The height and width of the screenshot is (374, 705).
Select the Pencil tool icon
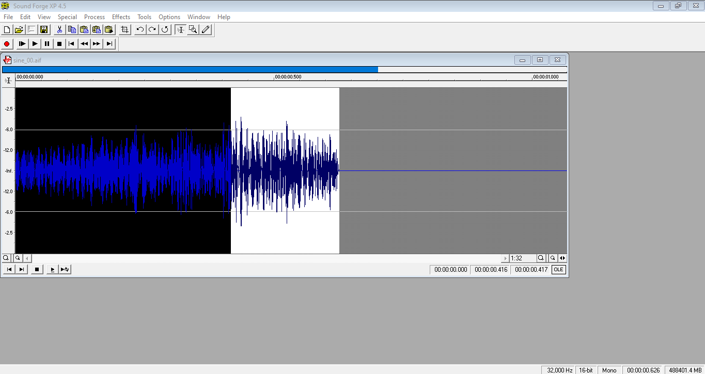click(x=206, y=29)
